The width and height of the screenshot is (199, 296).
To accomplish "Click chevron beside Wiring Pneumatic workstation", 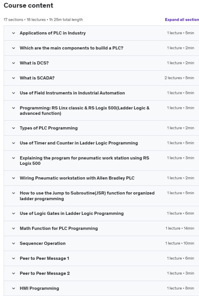I will click(14, 178).
